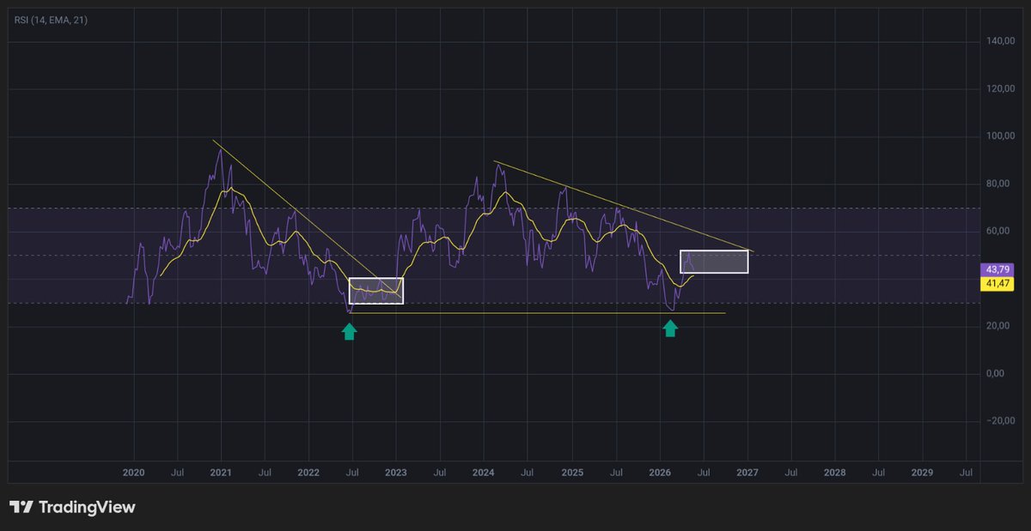Click the Jul label after 2029
Image resolution: width=1031 pixels, height=531 pixels.
coord(966,473)
